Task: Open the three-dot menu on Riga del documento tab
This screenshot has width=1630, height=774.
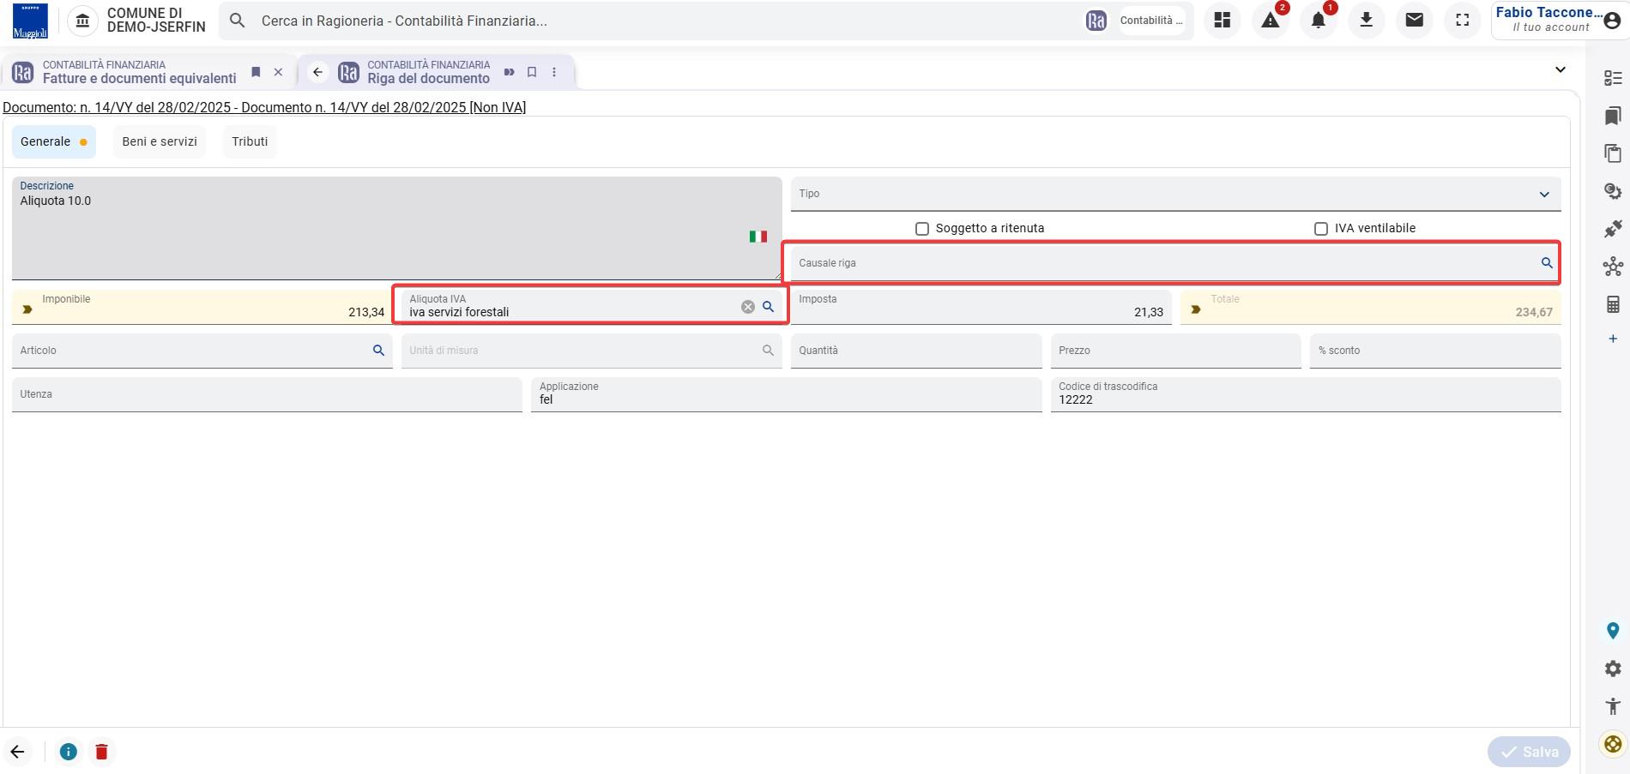Action: pos(554,72)
